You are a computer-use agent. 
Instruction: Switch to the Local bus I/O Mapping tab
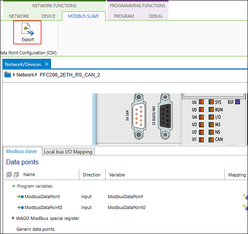(x=68, y=152)
